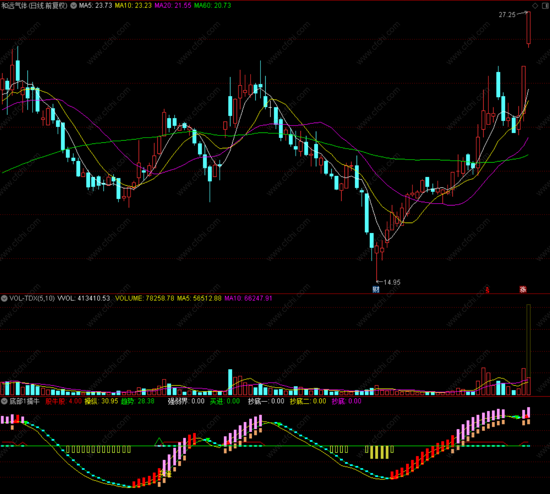Select the MA5: 23.73 label
Image resolution: width=550 pixels, height=494 pixels.
tap(95, 5)
